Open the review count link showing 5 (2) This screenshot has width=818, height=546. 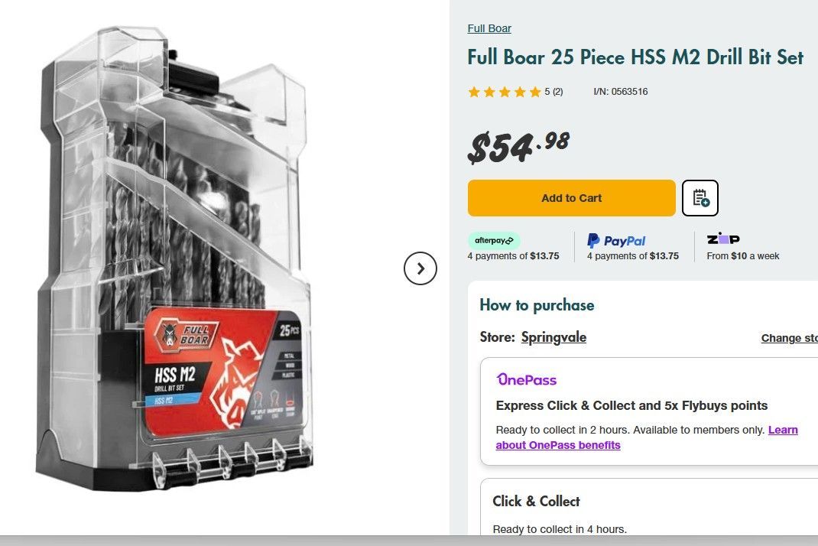552,92
